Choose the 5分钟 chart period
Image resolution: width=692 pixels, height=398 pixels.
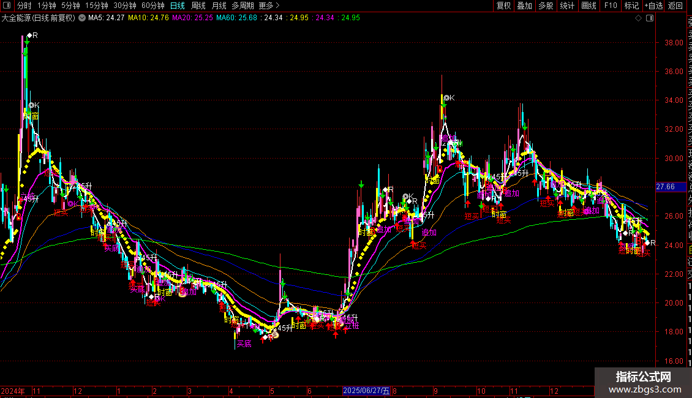[x=70, y=6]
